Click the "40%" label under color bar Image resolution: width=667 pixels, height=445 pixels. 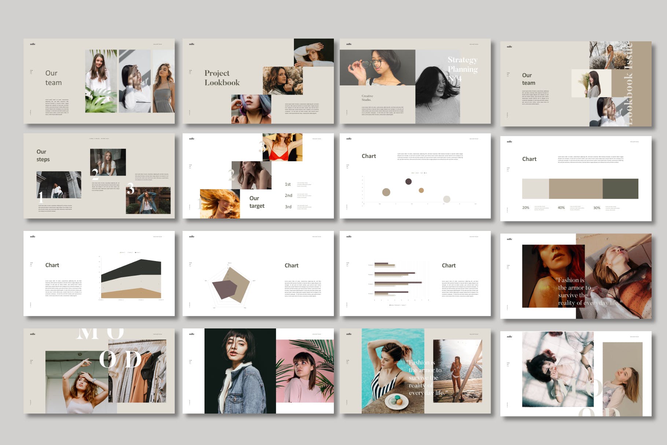click(x=561, y=208)
